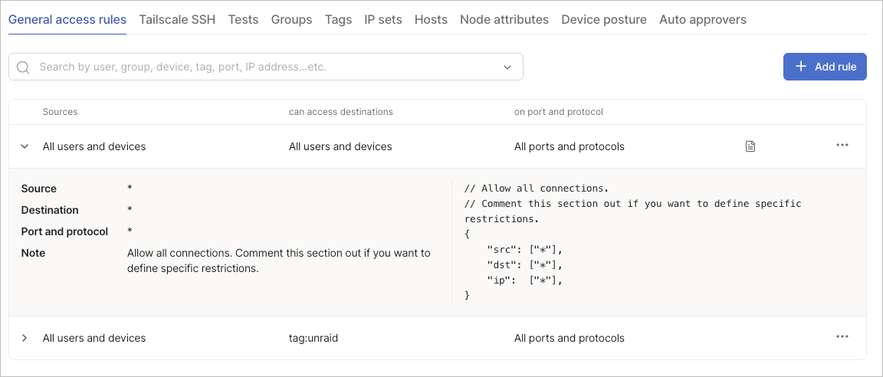Image resolution: width=883 pixels, height=377 pixels.
Task: View the Device posture tab
Action: (604, 20)
